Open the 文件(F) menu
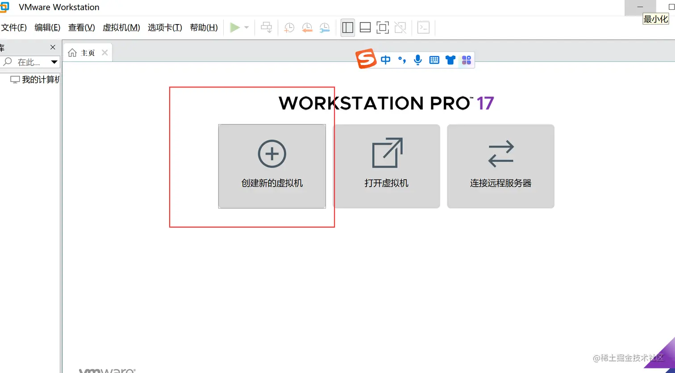Viewport: 675px width, 373px height. pyautogui.click(x=14, y=28)
